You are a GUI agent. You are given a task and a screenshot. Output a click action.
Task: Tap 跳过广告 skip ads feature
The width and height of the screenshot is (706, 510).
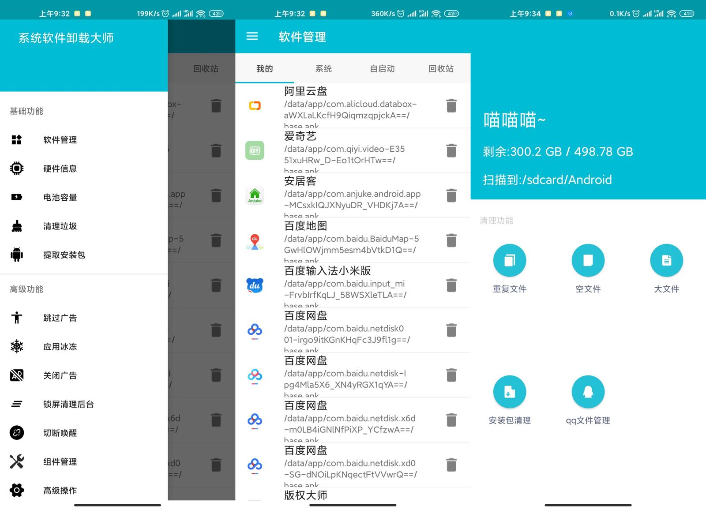[60, 318]
